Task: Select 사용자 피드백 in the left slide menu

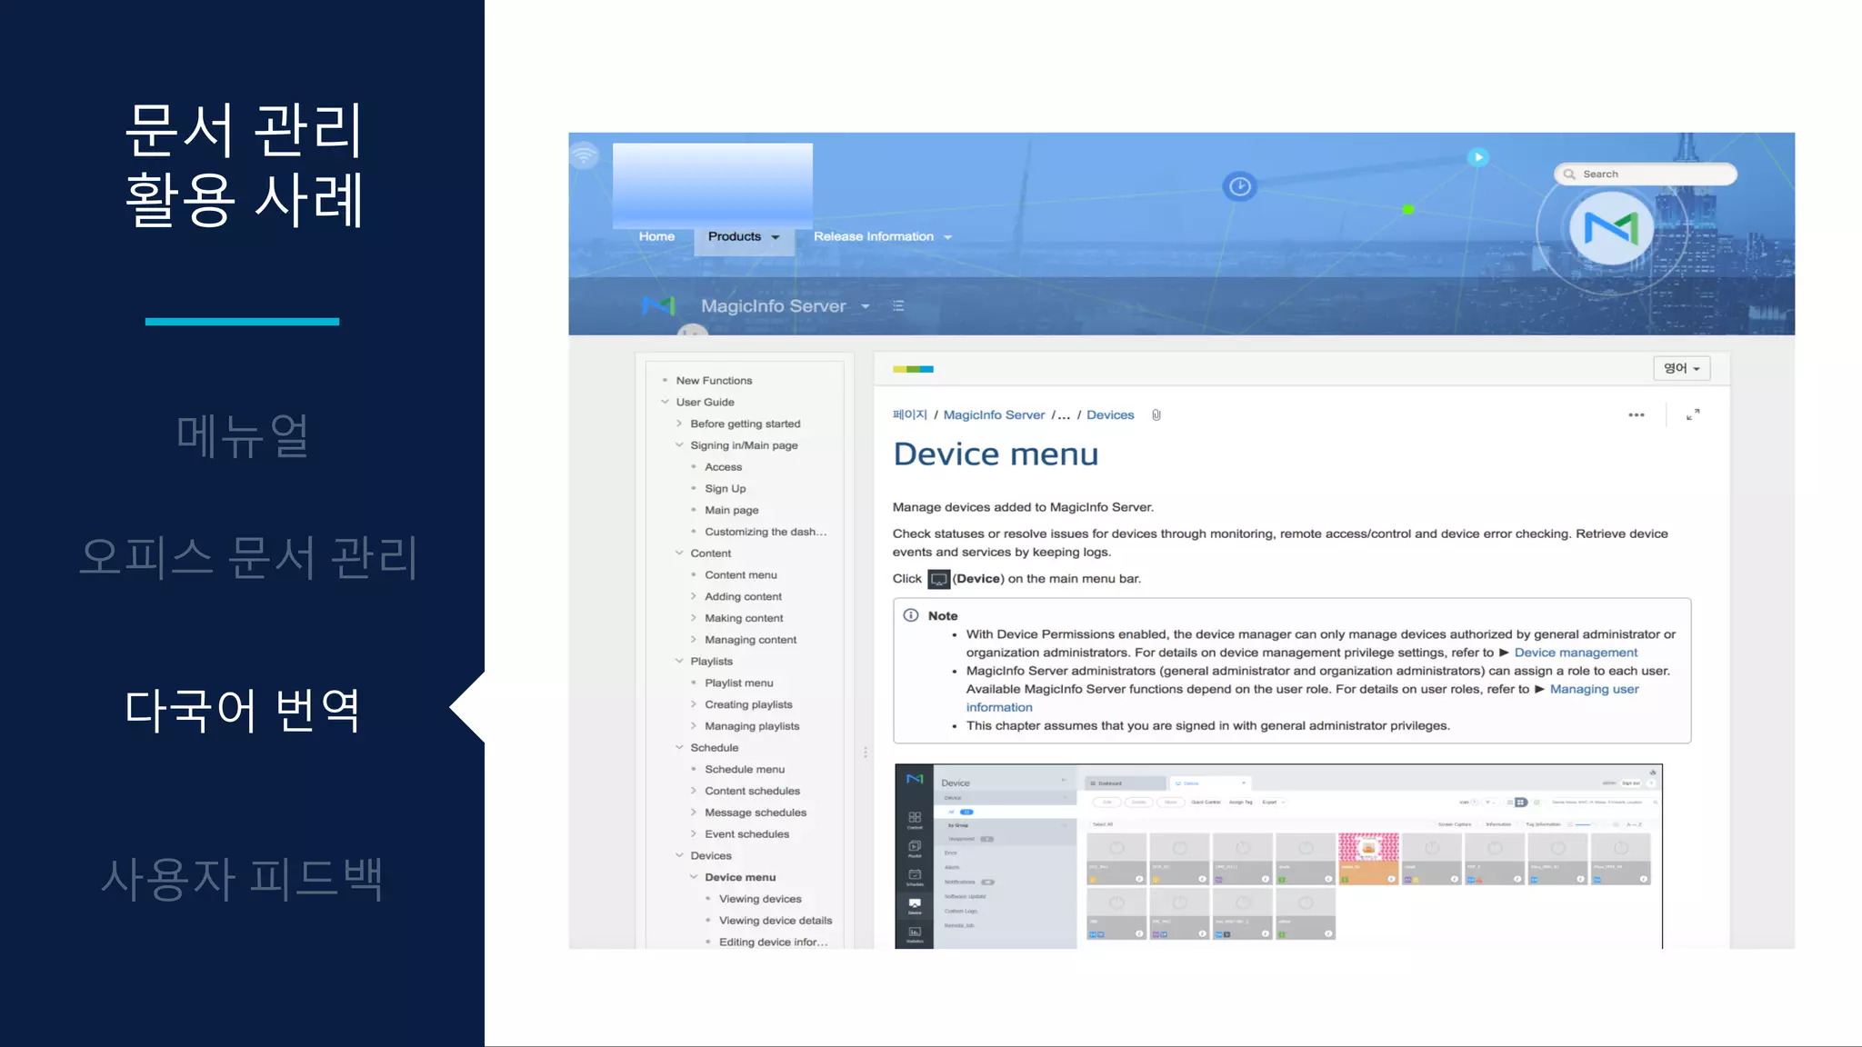Action: coord(242,878)
